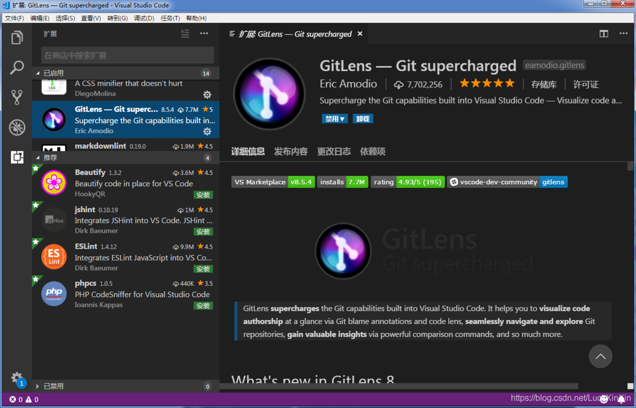Open the 查看(V) menu
This screenshot has width=636, height=408.
click(91, 18)
